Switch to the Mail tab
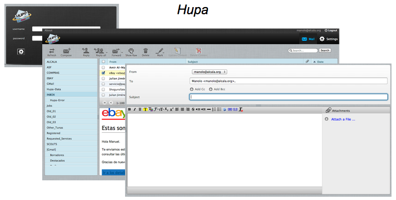This screenshot has width=396, height=200. click(308, 39)
